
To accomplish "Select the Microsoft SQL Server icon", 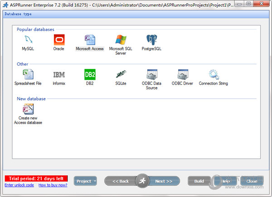I will (x=121, y=40).
